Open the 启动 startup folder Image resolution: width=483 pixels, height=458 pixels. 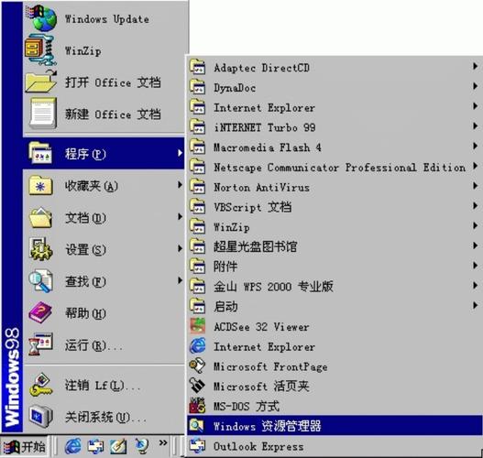coord(334,306)
